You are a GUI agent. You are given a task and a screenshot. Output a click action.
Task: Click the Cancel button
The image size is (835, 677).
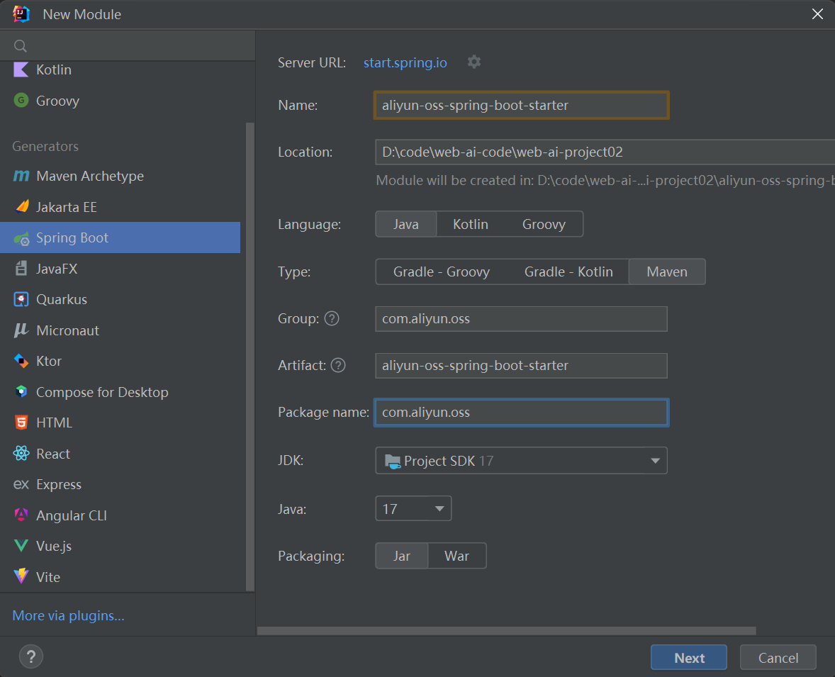click(778, 657)
